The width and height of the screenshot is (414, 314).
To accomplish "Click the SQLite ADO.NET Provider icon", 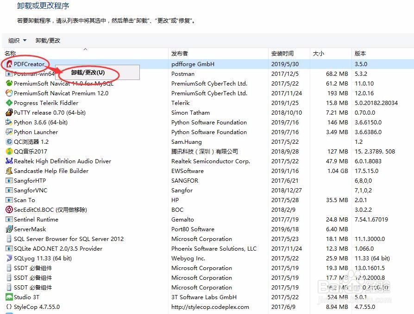I will pyautogui.click(x=9, y=249).
